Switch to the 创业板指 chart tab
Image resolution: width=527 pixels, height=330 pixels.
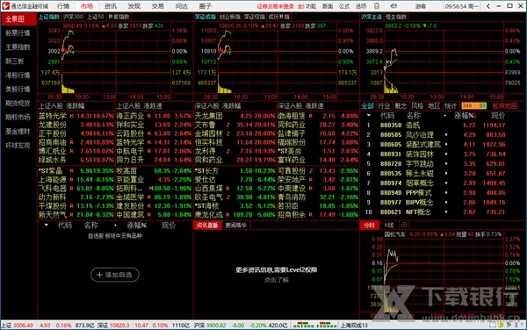(x=230, y=17)
